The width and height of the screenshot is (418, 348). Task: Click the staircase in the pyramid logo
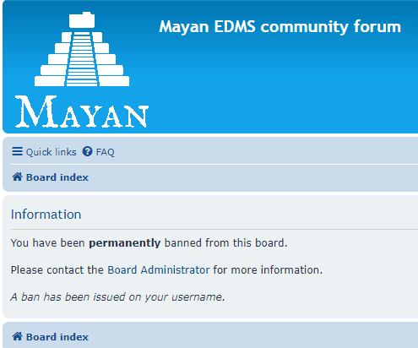pos(82,59)
